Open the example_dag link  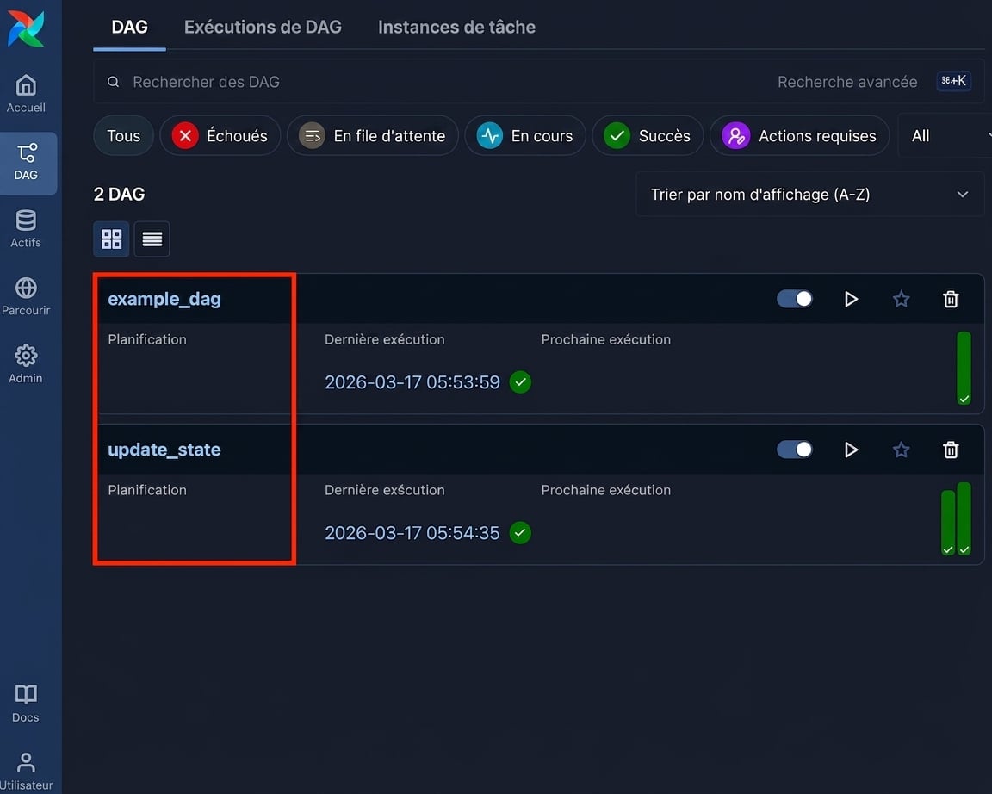tap(164, 299)
